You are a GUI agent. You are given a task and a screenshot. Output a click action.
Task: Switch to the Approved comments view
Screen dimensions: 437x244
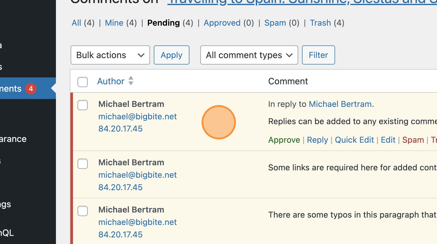coord(222,23)
